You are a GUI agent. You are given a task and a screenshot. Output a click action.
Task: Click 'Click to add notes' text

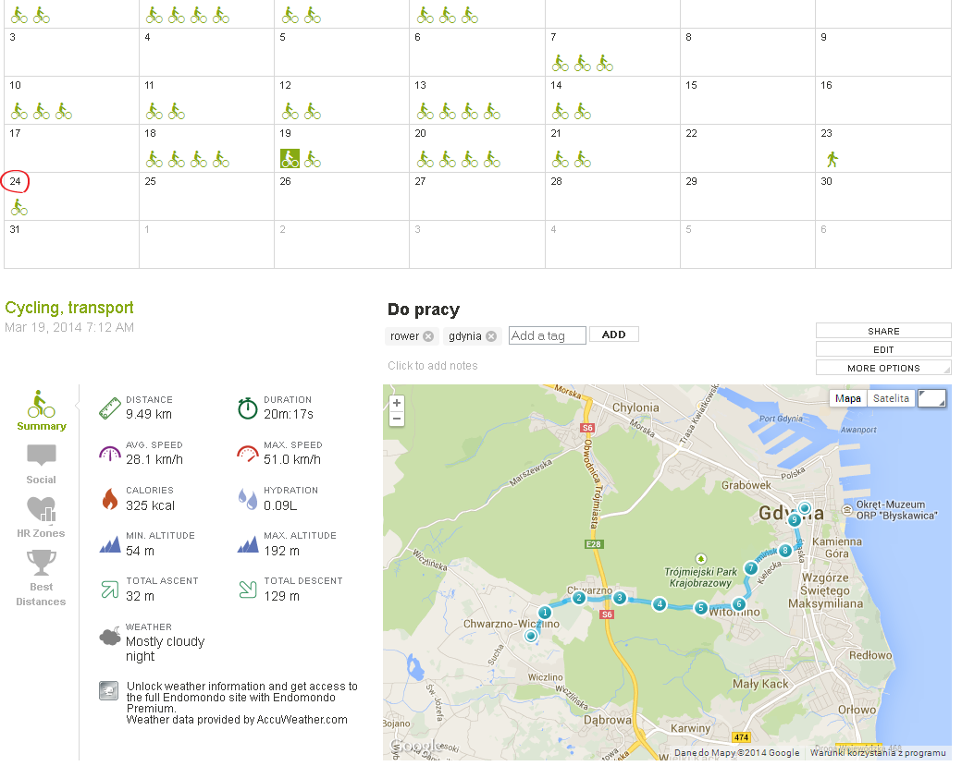433,365
